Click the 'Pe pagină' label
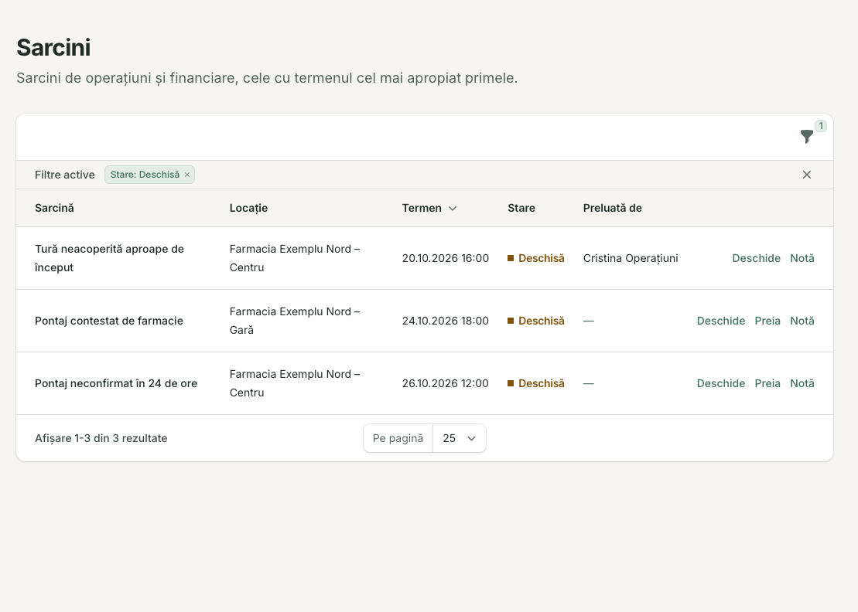This screenshot has height=612, width=858. point(398,438)
